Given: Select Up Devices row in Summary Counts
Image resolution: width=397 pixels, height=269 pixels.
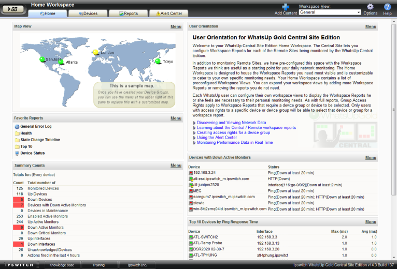Looking at the screenshot, I should point(98,194).
